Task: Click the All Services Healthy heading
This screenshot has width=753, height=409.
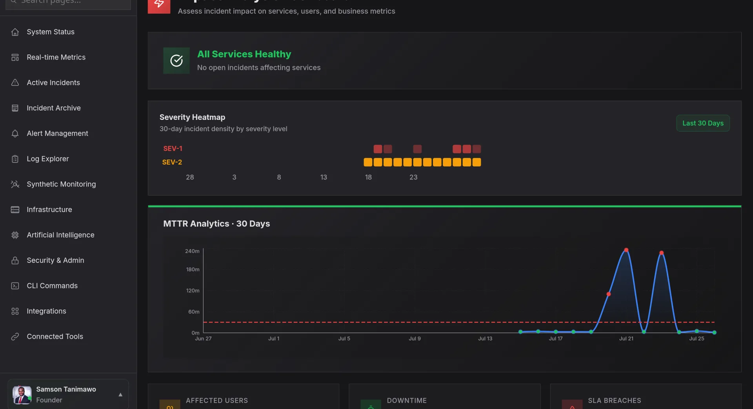Action: 244,54
